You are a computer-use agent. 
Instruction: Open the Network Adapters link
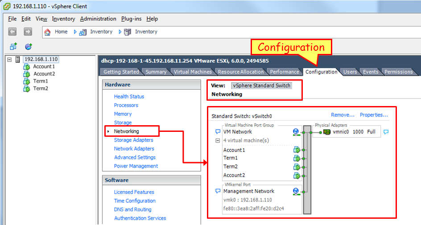(134, 148)
